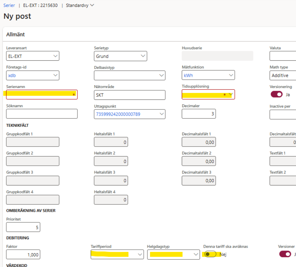Screen dimensions: 296x267
Task: Expand the Tidsupplösning required dropdown
Action: tap(231, 94)
